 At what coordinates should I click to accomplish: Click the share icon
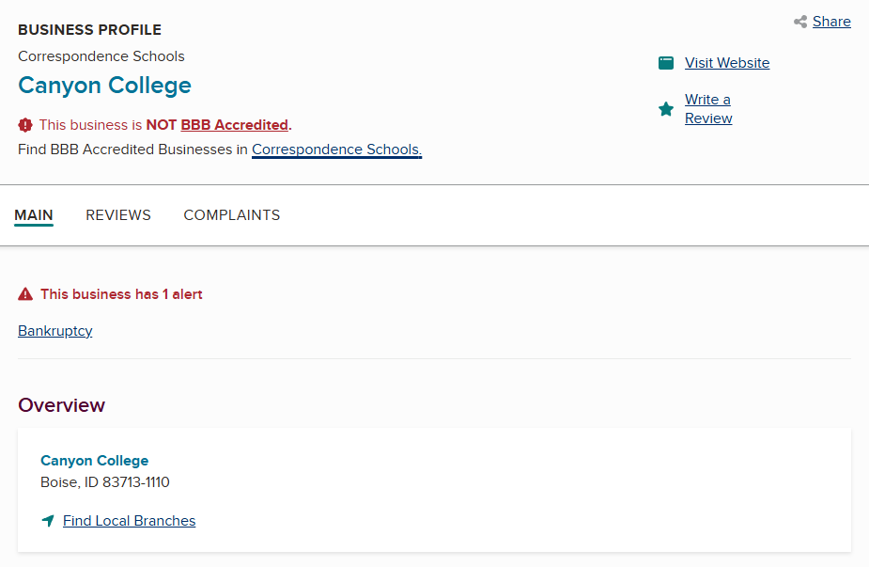800,22
